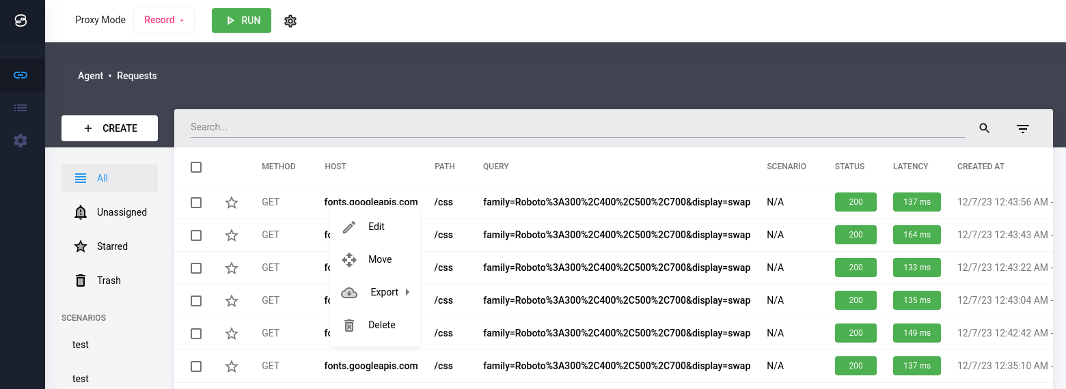Open the filter list icon
Viewport: 1066px width, 389px height.
tap(1022, 128)
